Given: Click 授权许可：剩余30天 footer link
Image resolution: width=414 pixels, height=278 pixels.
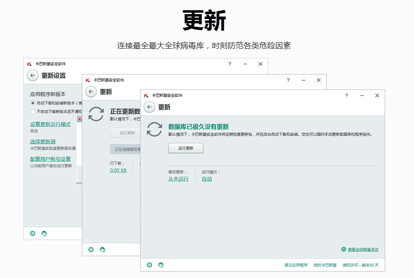Looking at the screenshot, I should click(360, 265).
